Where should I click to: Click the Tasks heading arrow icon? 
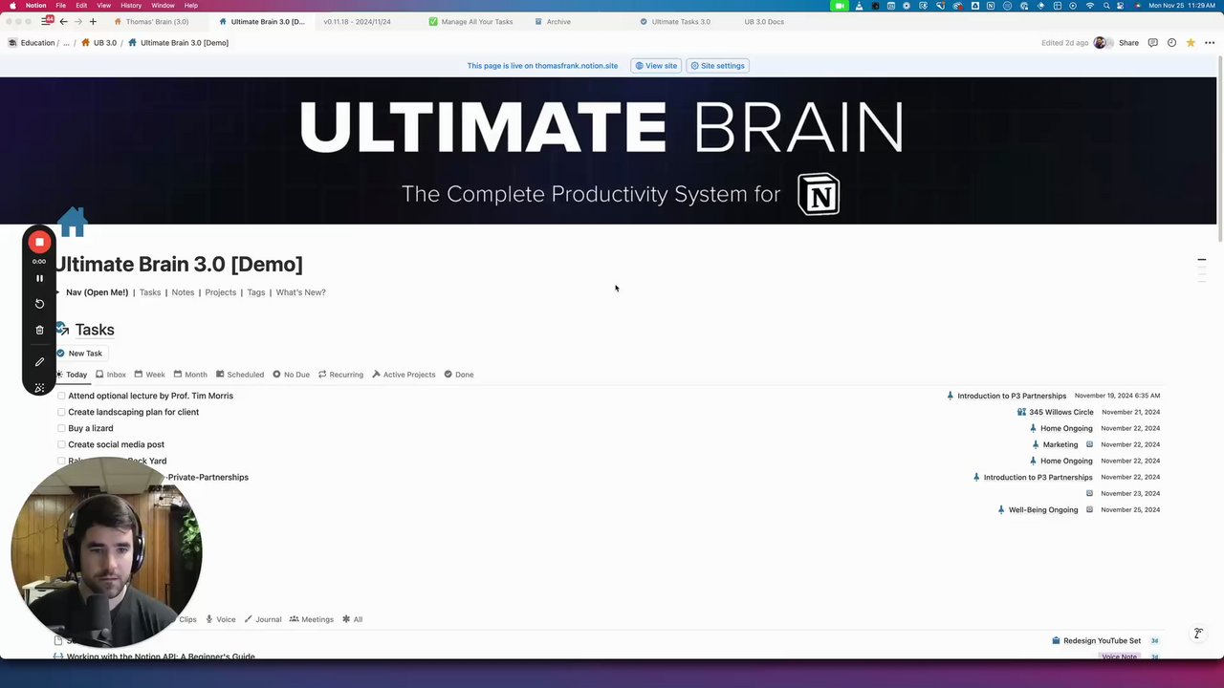click(61, 329)
